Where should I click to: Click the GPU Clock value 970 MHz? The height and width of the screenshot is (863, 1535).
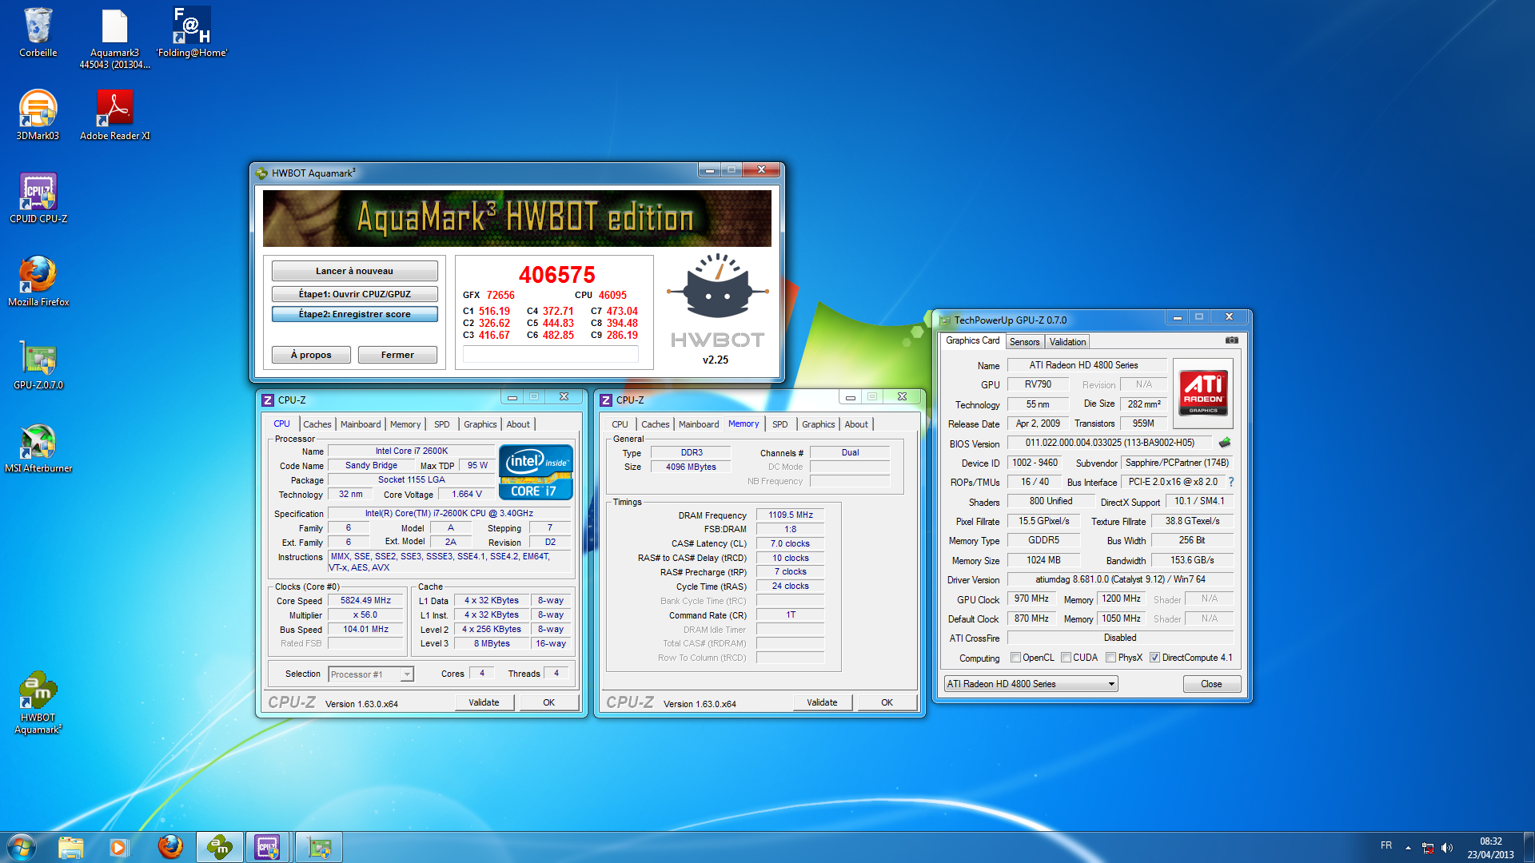click(1031, 599)
